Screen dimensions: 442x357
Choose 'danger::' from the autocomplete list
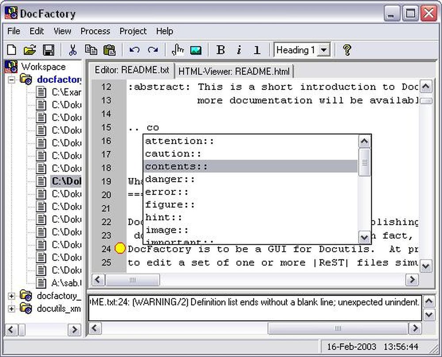click(250, 179)
